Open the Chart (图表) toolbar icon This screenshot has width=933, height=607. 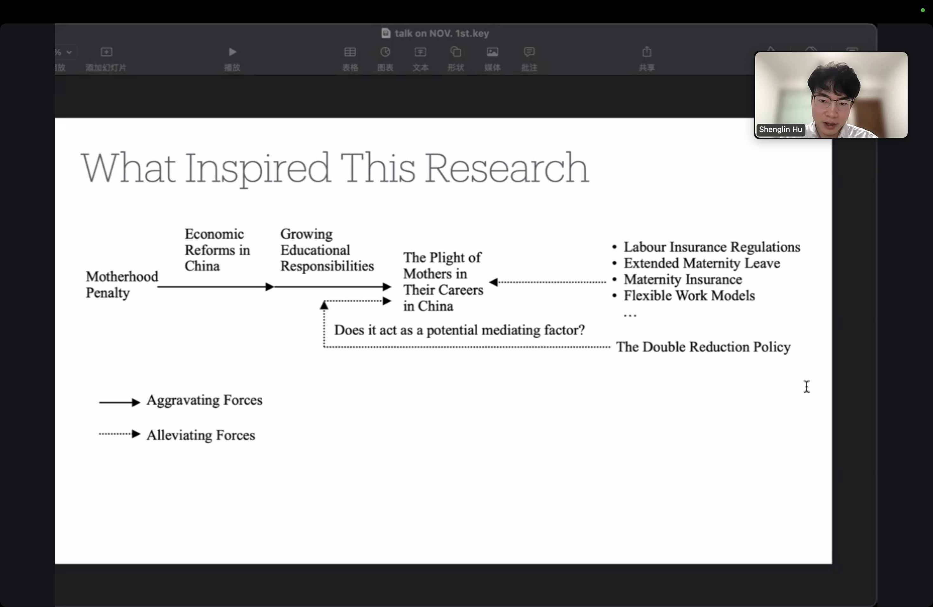(385, 52)
